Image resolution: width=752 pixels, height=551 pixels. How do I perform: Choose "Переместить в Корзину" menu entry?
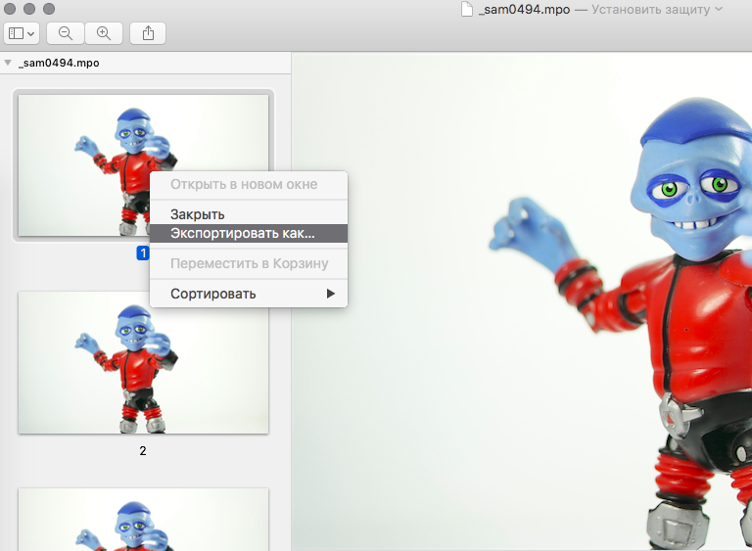[249, 263]
